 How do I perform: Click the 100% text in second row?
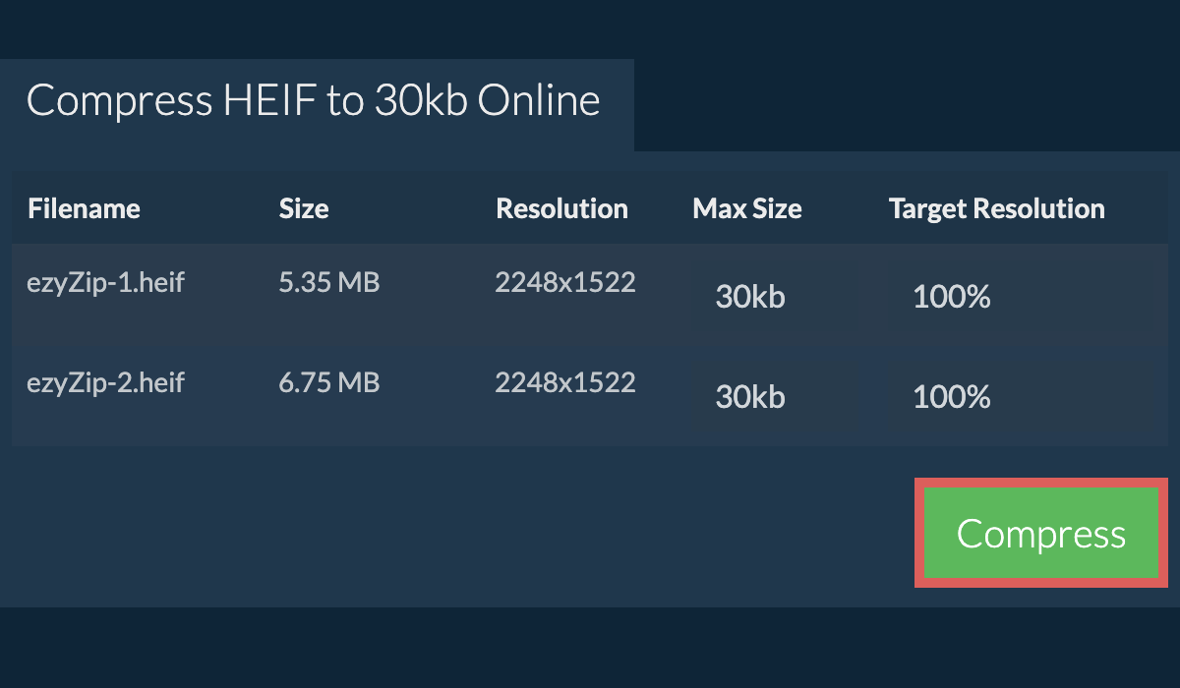coord(951,396)
